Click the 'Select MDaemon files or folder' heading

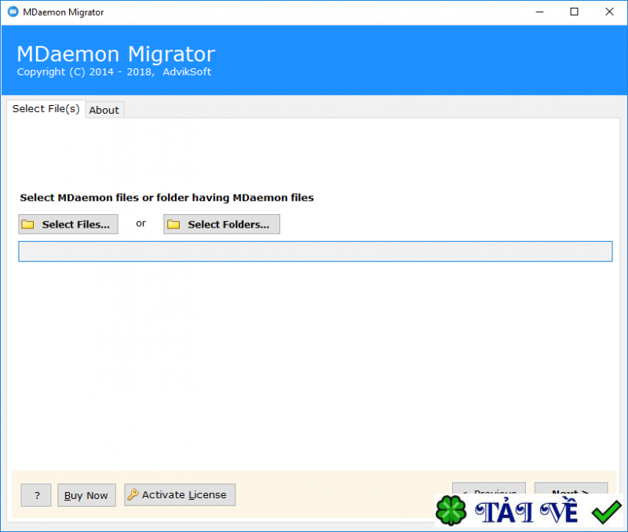pos(167,198)
